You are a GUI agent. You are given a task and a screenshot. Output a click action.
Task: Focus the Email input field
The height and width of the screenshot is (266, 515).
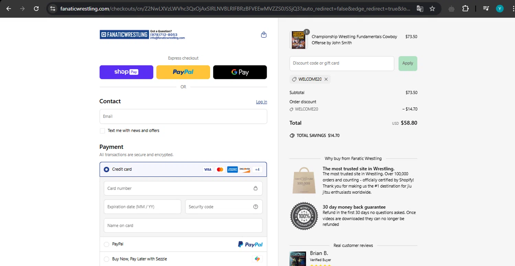[x=183, y=117]
